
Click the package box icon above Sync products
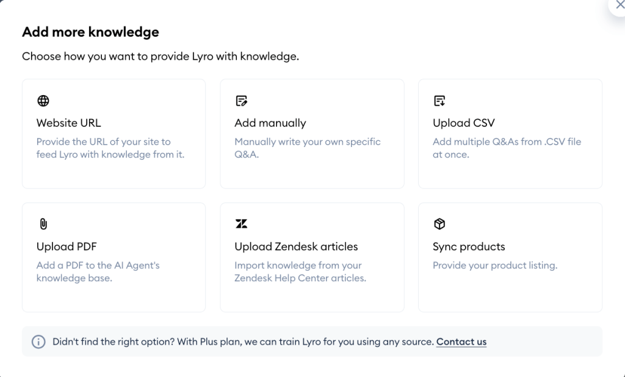tap(439, 223)
